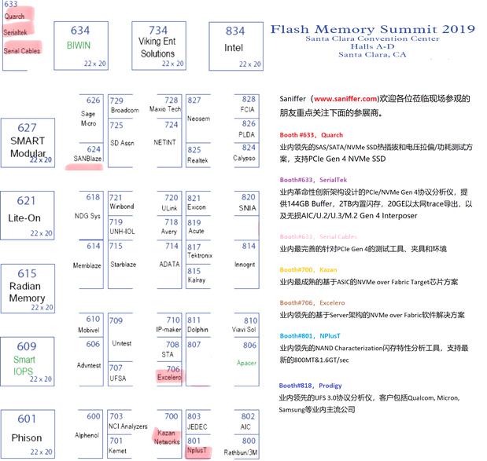Click booth 826 PLDA

tap(246, 130)
